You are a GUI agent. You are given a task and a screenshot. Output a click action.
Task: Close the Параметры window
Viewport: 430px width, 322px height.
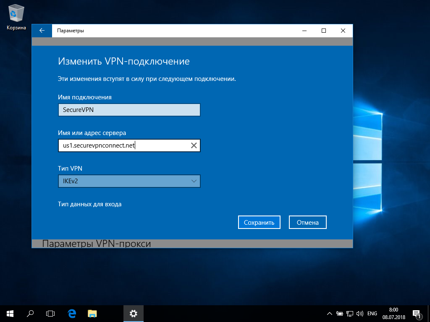tap(343, 31)
